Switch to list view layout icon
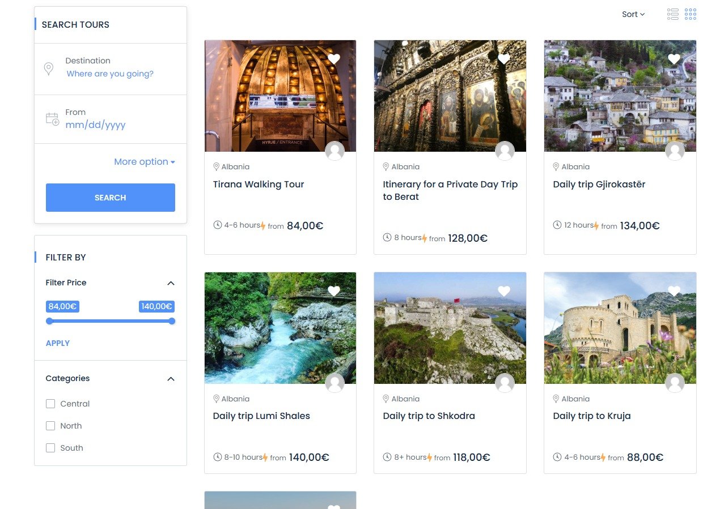Image resolution: width=720 pixels, height=509 pixels. (x=673, y=14)
